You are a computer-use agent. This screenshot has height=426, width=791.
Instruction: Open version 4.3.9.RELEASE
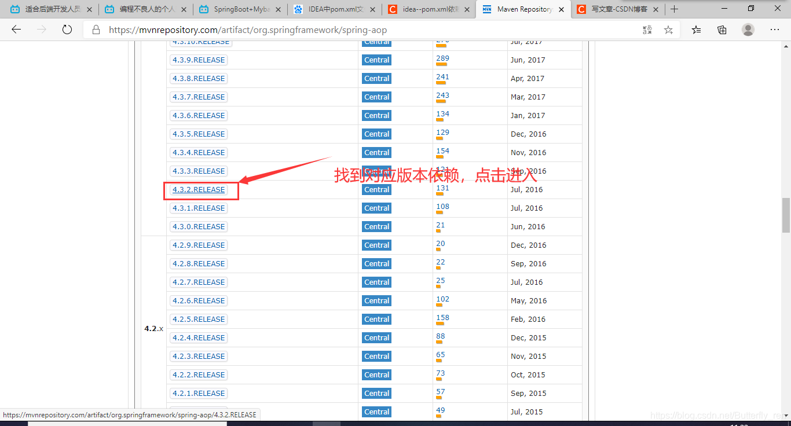click(x=199, y=60)
